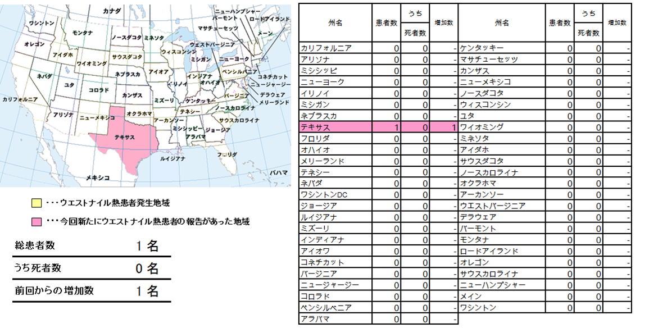
Task: Select the ニューヨーク cell in the table
Action: click(335, 82)
